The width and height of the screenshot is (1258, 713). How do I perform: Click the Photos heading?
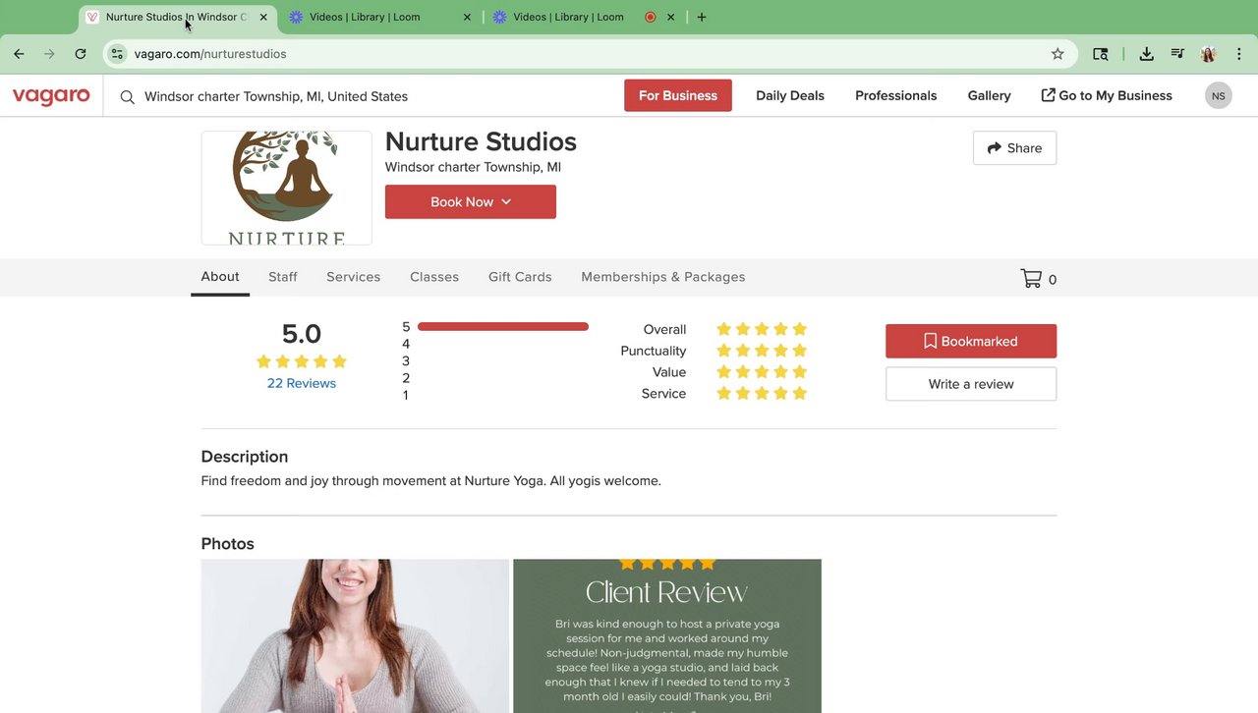coord(228,544)
